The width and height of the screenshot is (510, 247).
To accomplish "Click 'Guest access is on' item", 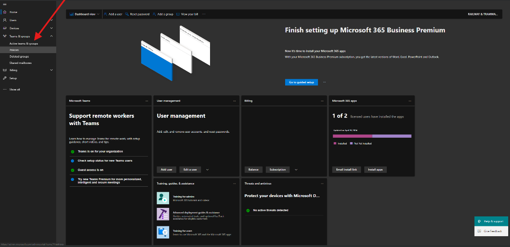I will click(90, 170).
